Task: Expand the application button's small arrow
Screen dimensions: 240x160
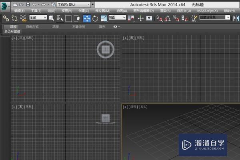Action: point(9,7)
